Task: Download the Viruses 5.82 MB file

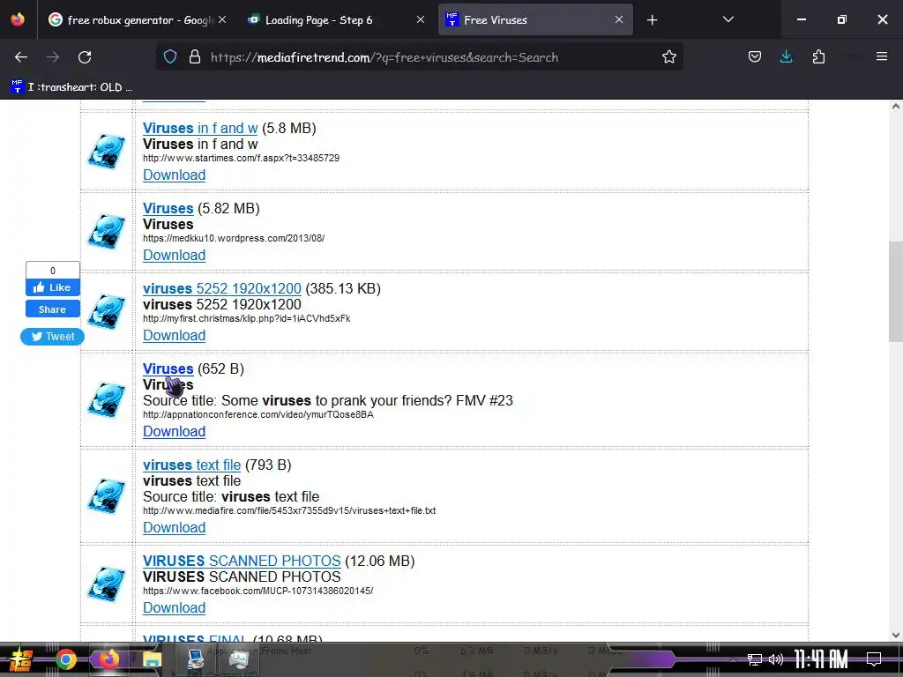Action: click(x=174, y=255)
